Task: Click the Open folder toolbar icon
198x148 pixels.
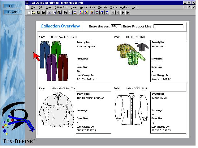Action: pos(33,13)
